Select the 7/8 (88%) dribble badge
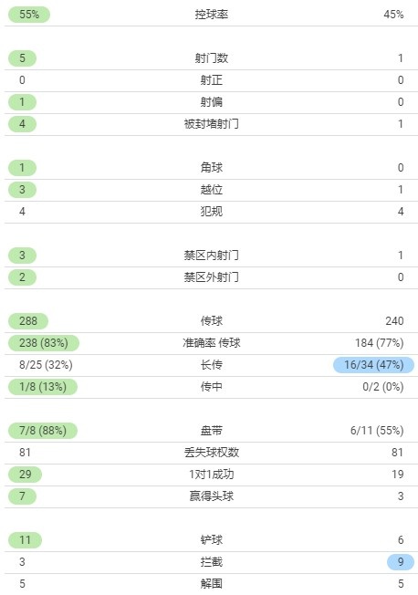This screenshot has height=595, width=418. point(43,431)
